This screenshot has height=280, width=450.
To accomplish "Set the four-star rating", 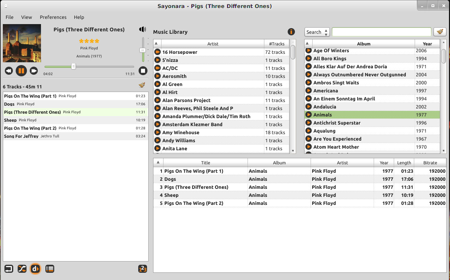I will point(89,41).
